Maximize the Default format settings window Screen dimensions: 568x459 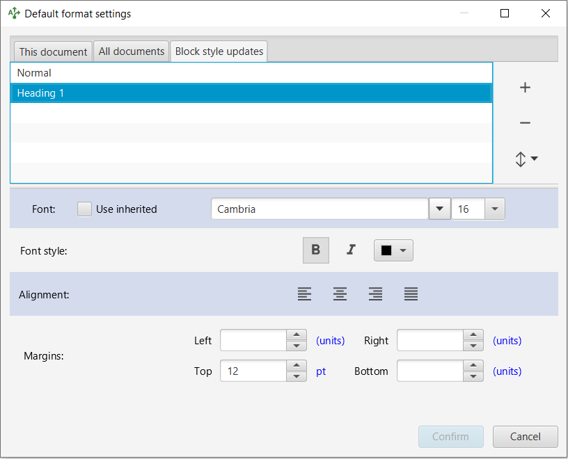point(505,13)
